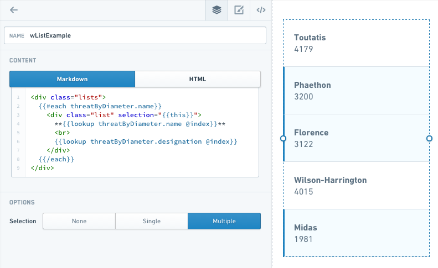Click the right resize handle of the widget
438x268 pixels.
point(429,138)
